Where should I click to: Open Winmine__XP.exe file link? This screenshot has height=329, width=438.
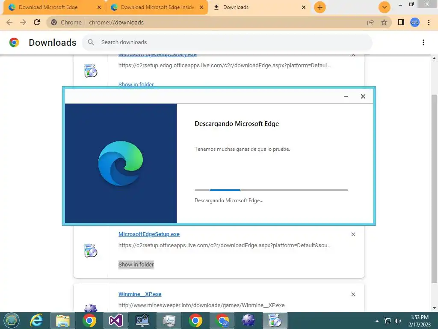[140, 294]
